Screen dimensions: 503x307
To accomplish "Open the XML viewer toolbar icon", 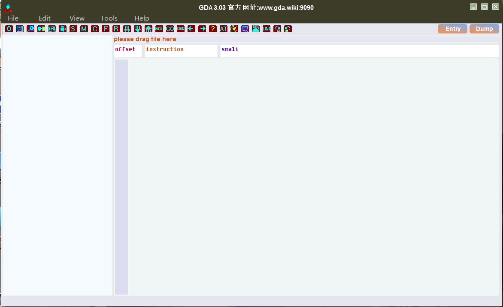I will 52,29.
